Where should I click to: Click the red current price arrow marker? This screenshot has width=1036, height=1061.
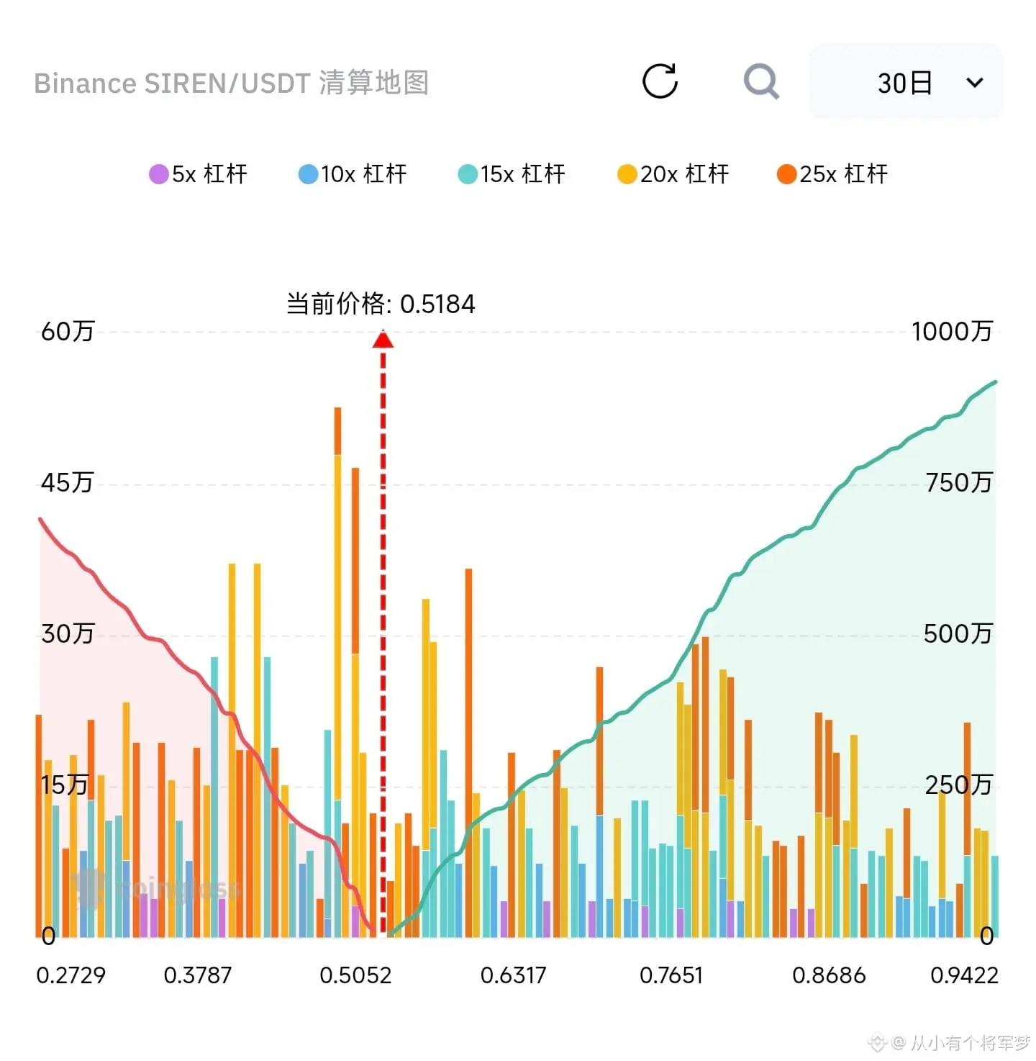point(383,339)
